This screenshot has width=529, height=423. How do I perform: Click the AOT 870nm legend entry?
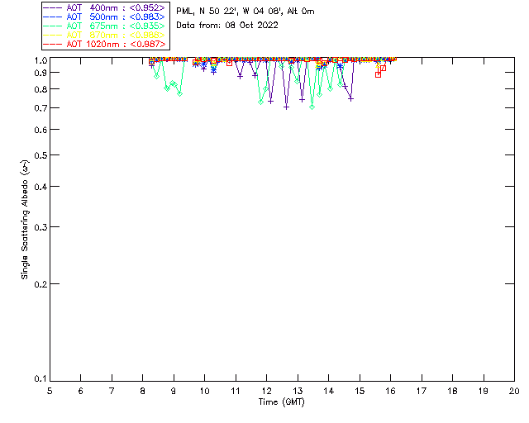104,35
